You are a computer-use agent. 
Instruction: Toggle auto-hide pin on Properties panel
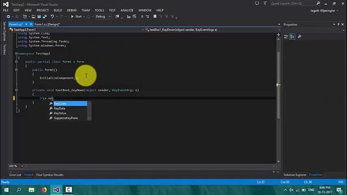[x=338, y=24]
